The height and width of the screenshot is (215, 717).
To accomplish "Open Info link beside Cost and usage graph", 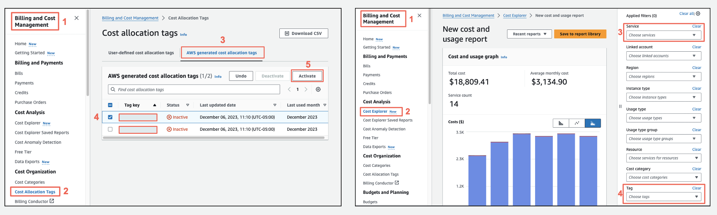I will 504,57.
